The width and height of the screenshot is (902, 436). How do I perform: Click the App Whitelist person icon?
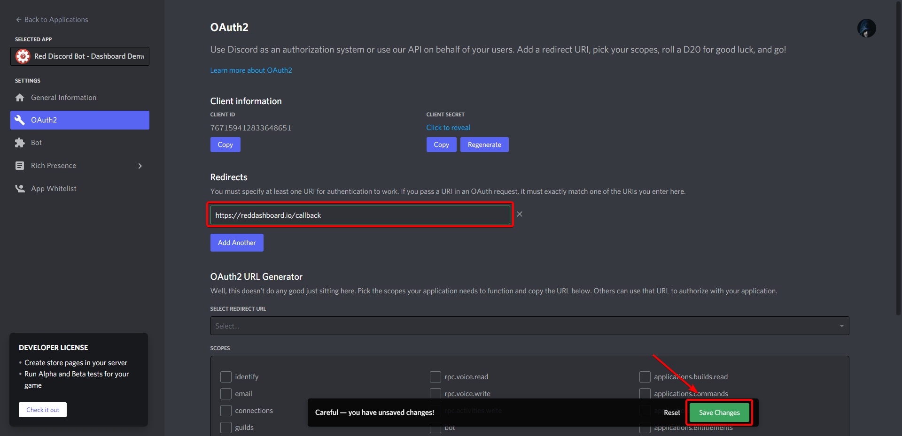(20, 189)
